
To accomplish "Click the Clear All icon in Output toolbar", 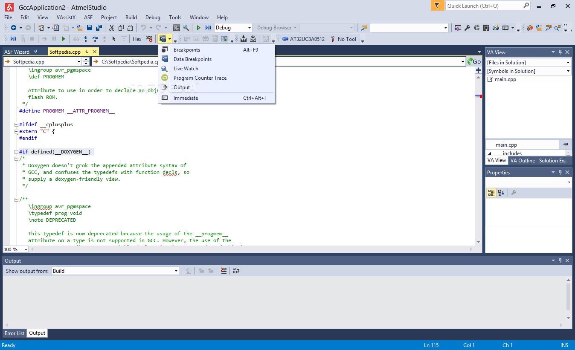I will [224, 271].
